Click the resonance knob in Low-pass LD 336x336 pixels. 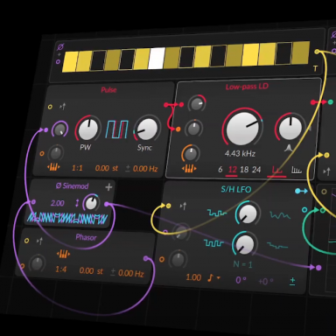(290, 128)
